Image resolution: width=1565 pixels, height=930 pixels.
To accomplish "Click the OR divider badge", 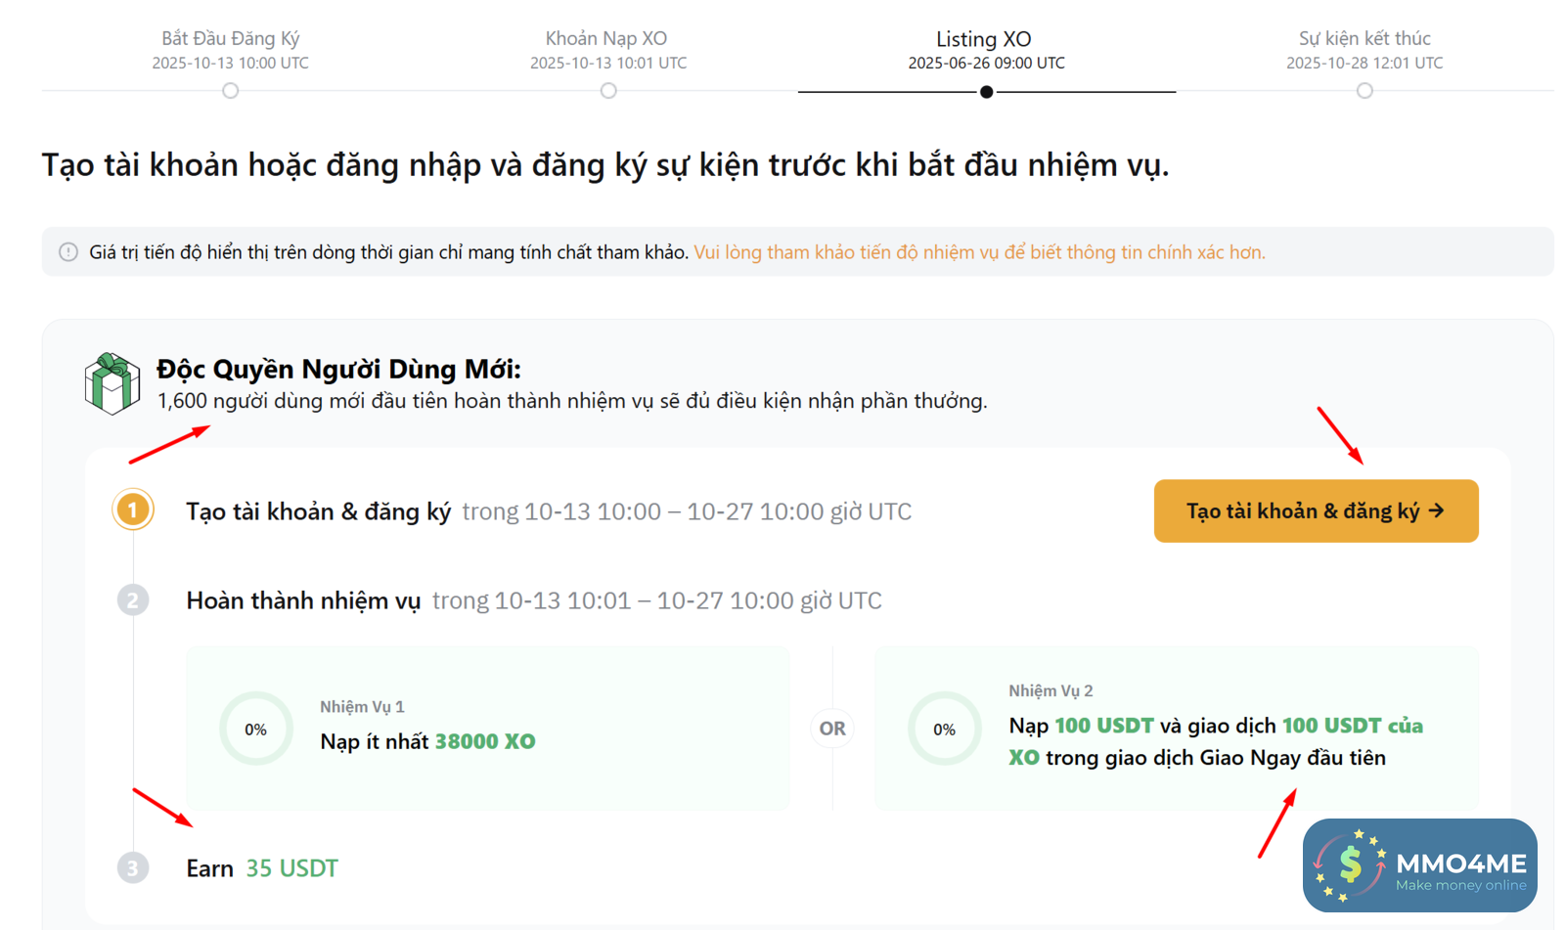I will pos(832,729).
